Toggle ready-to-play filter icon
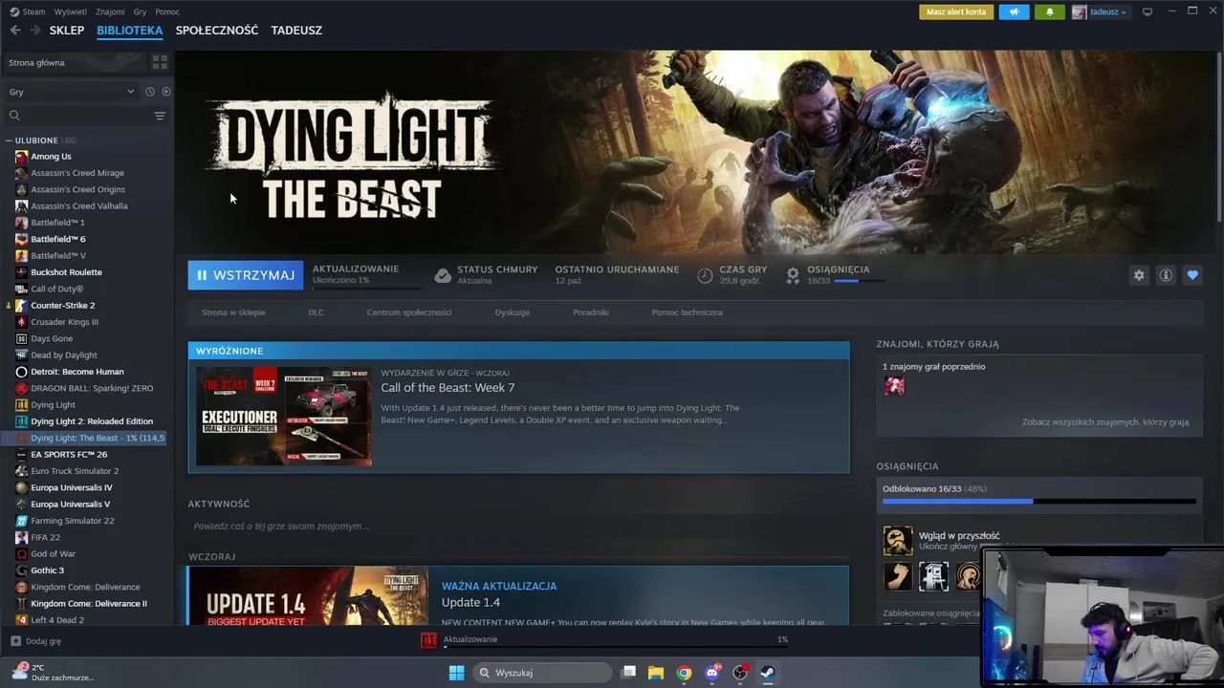Screen dimensions: 1224x688 click(165, 92)
